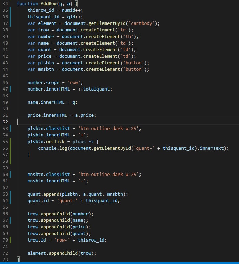Click the 'row-' string on line 70

click(62, 240)
